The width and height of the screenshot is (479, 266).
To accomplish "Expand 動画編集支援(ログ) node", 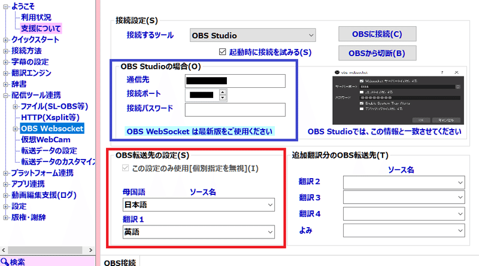I will point(5,195).
